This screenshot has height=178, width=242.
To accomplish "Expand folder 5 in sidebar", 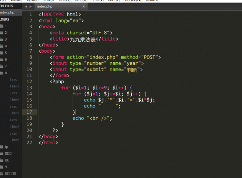I will [x=6, y=53].
